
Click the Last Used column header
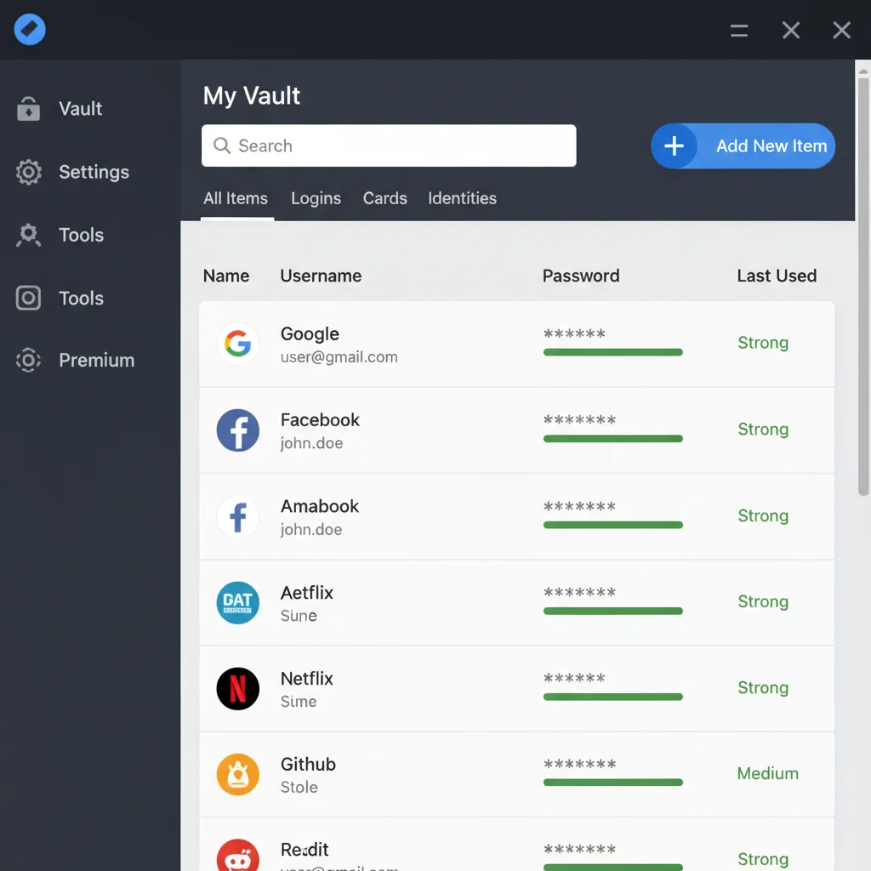(777, 276)
